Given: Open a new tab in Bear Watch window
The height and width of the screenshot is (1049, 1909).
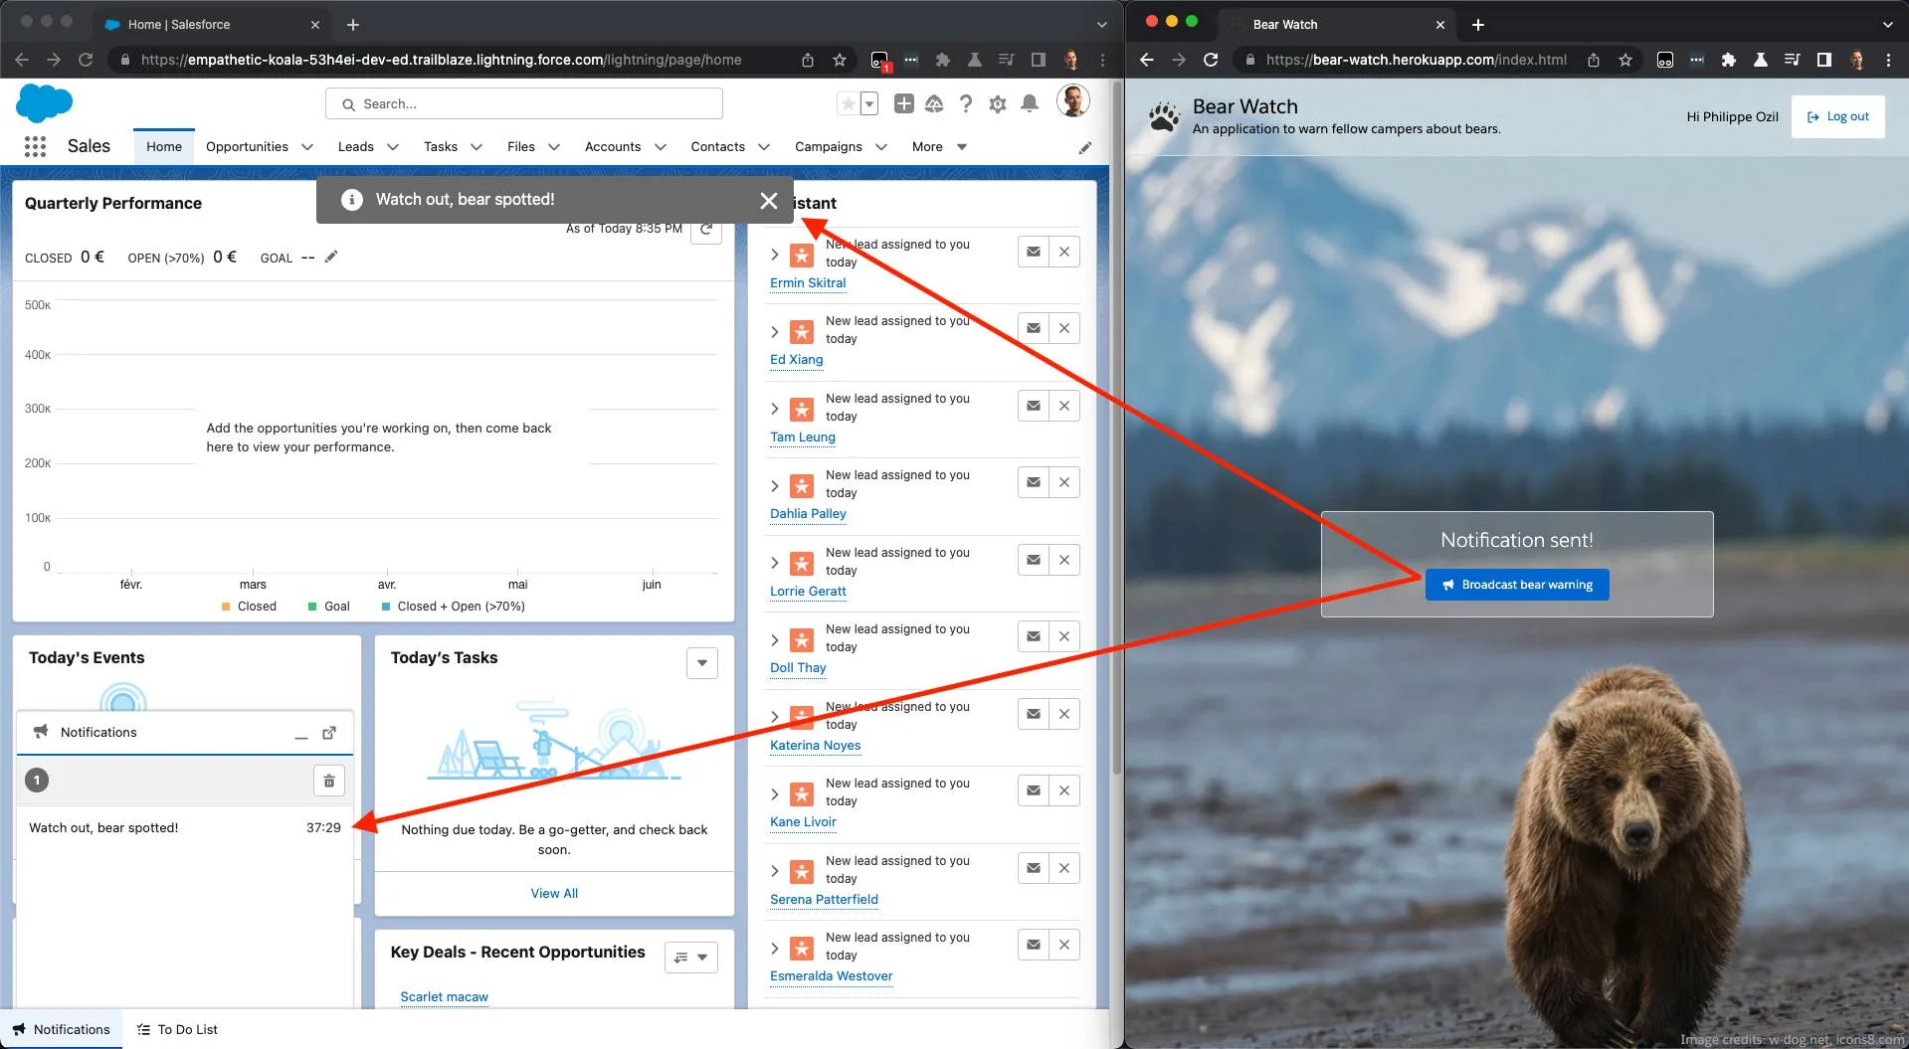Looking at the screenshot, I should tap(1478, 25).
